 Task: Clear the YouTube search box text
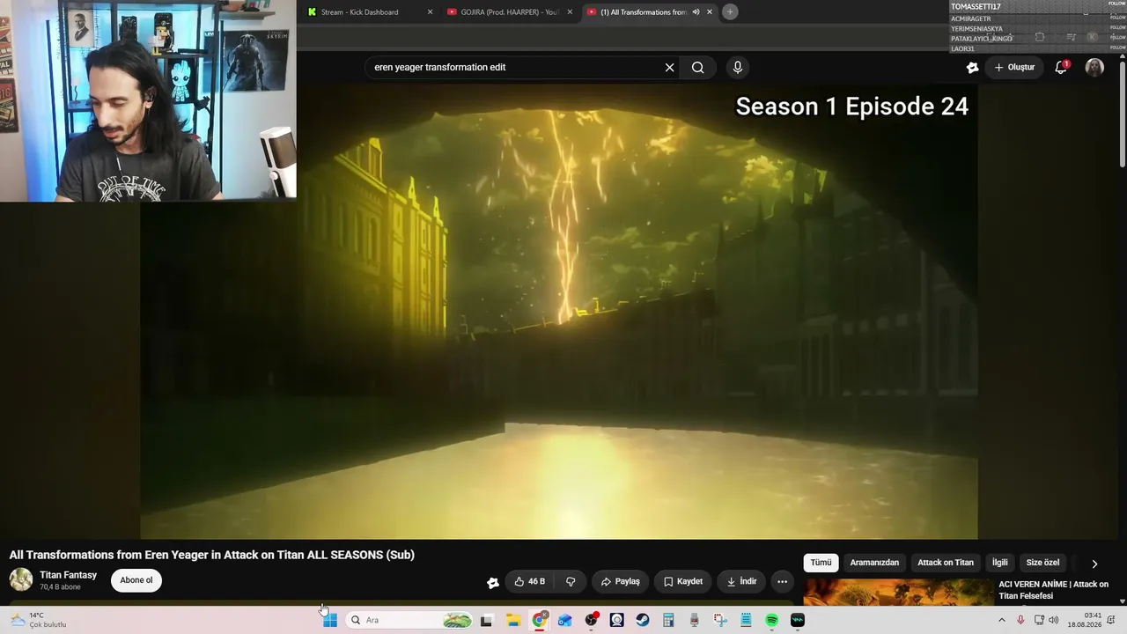pos(669,67)
